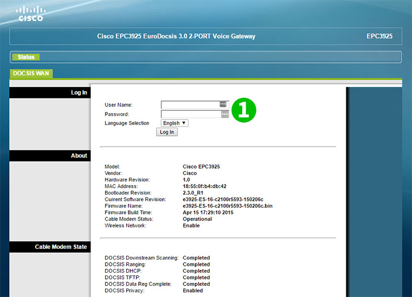Screen dimensions: 412x297
Task: Click the MAC Address: label
Action: (x=121, y=186)
